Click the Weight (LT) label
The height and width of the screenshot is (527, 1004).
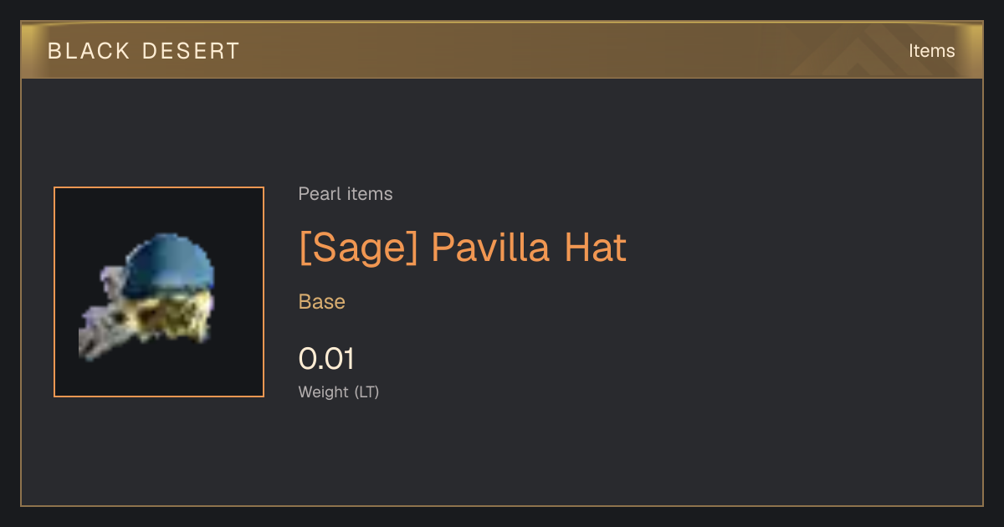(339, 391)
